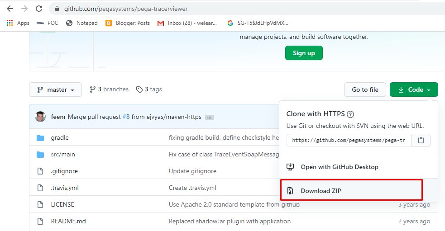Screen dimensions: 445x231
Task: Open 'fixing gradle build' commit message
Action: 224,138
